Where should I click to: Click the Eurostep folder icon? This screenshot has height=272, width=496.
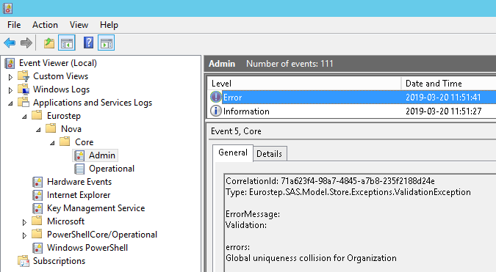coord(37,115)
